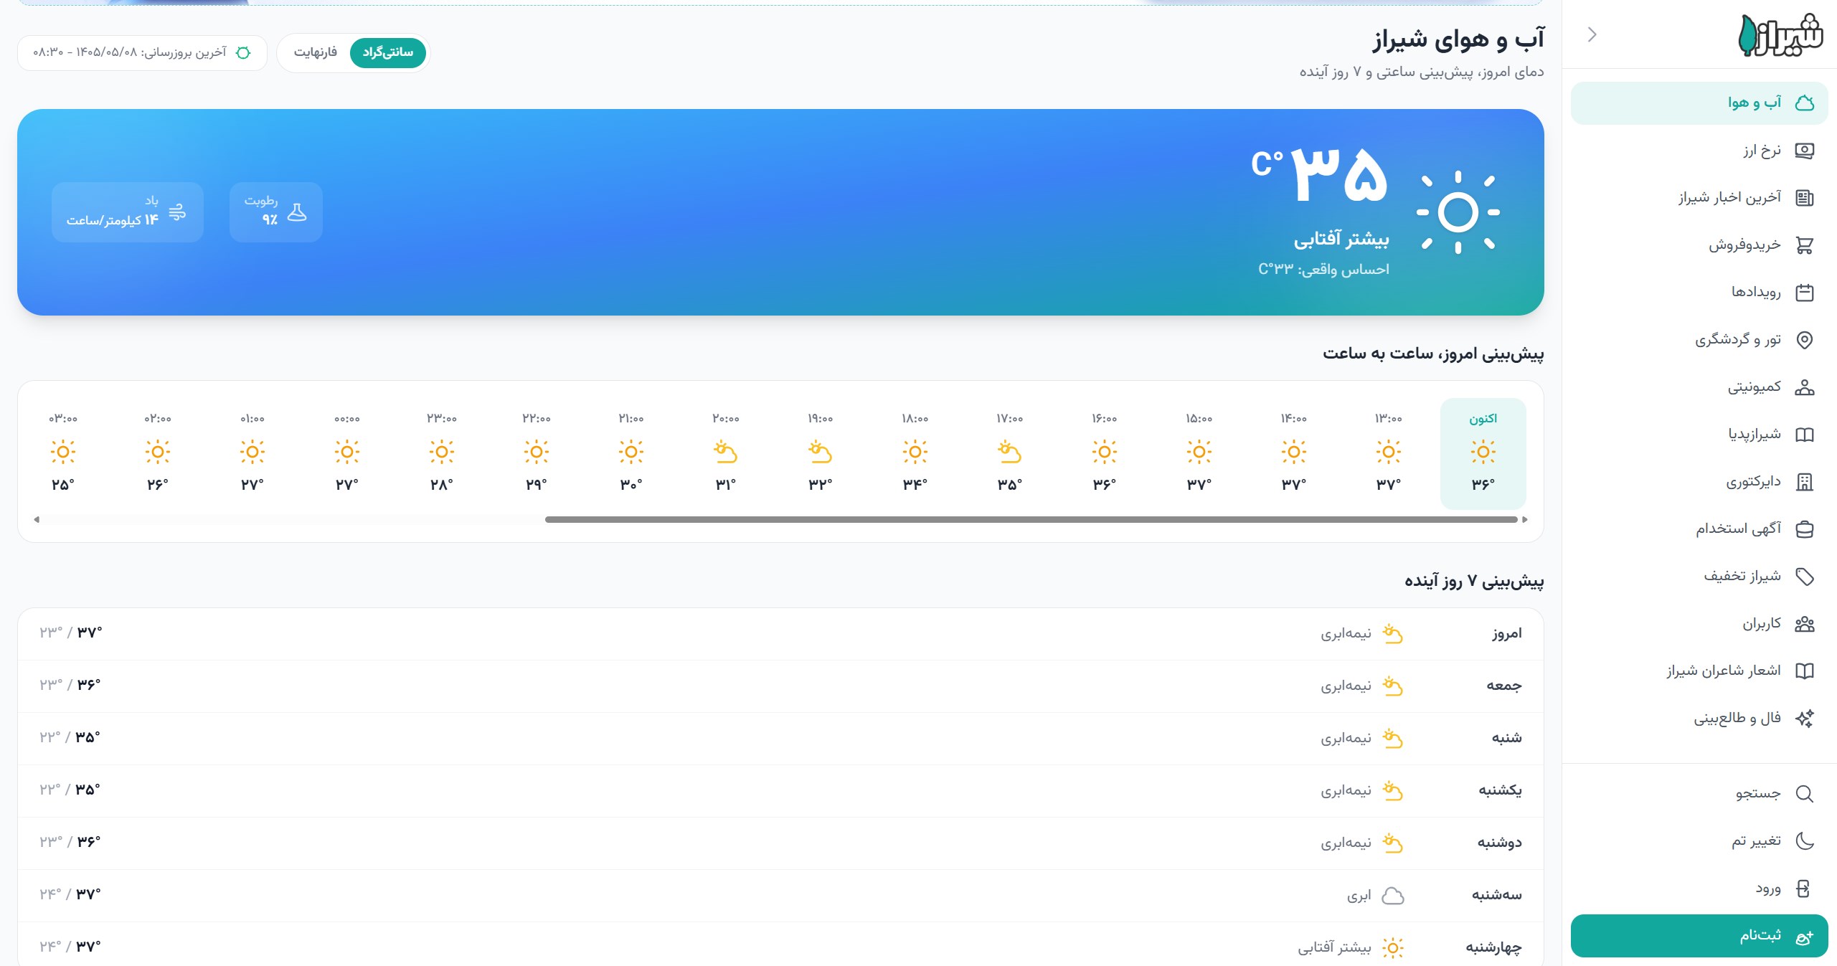Click the briefcase icon for آگهی استخدام
This screenshot has height=966, width=1837.
point(1804,529)
